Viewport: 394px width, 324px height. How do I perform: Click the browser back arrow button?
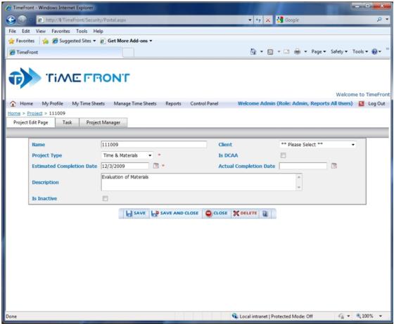point(11,20)
